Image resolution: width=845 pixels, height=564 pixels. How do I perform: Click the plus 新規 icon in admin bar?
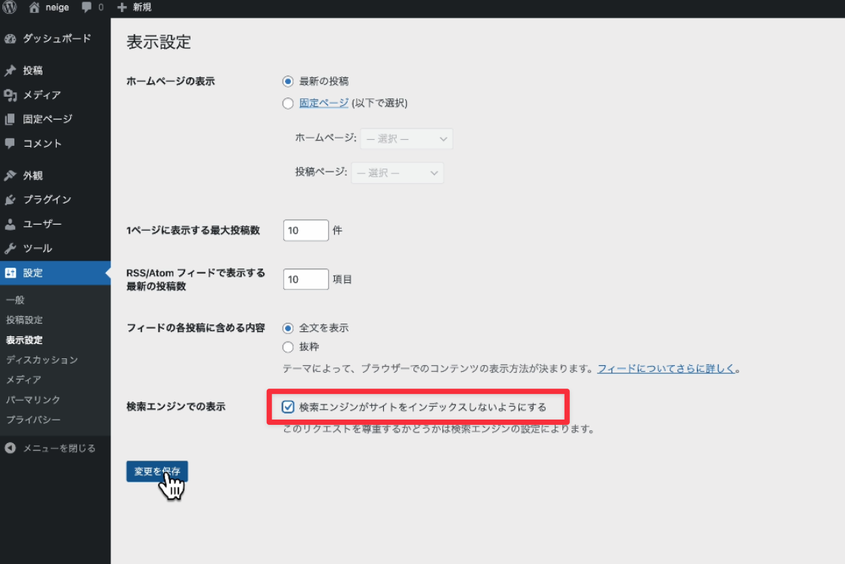[x=123, y=8]
